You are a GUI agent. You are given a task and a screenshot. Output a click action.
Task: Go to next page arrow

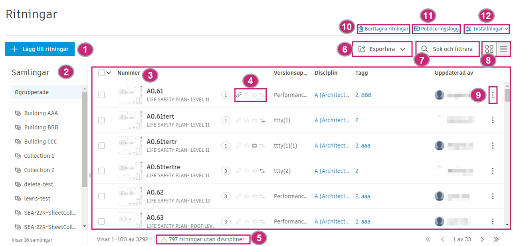coord(482,239)
